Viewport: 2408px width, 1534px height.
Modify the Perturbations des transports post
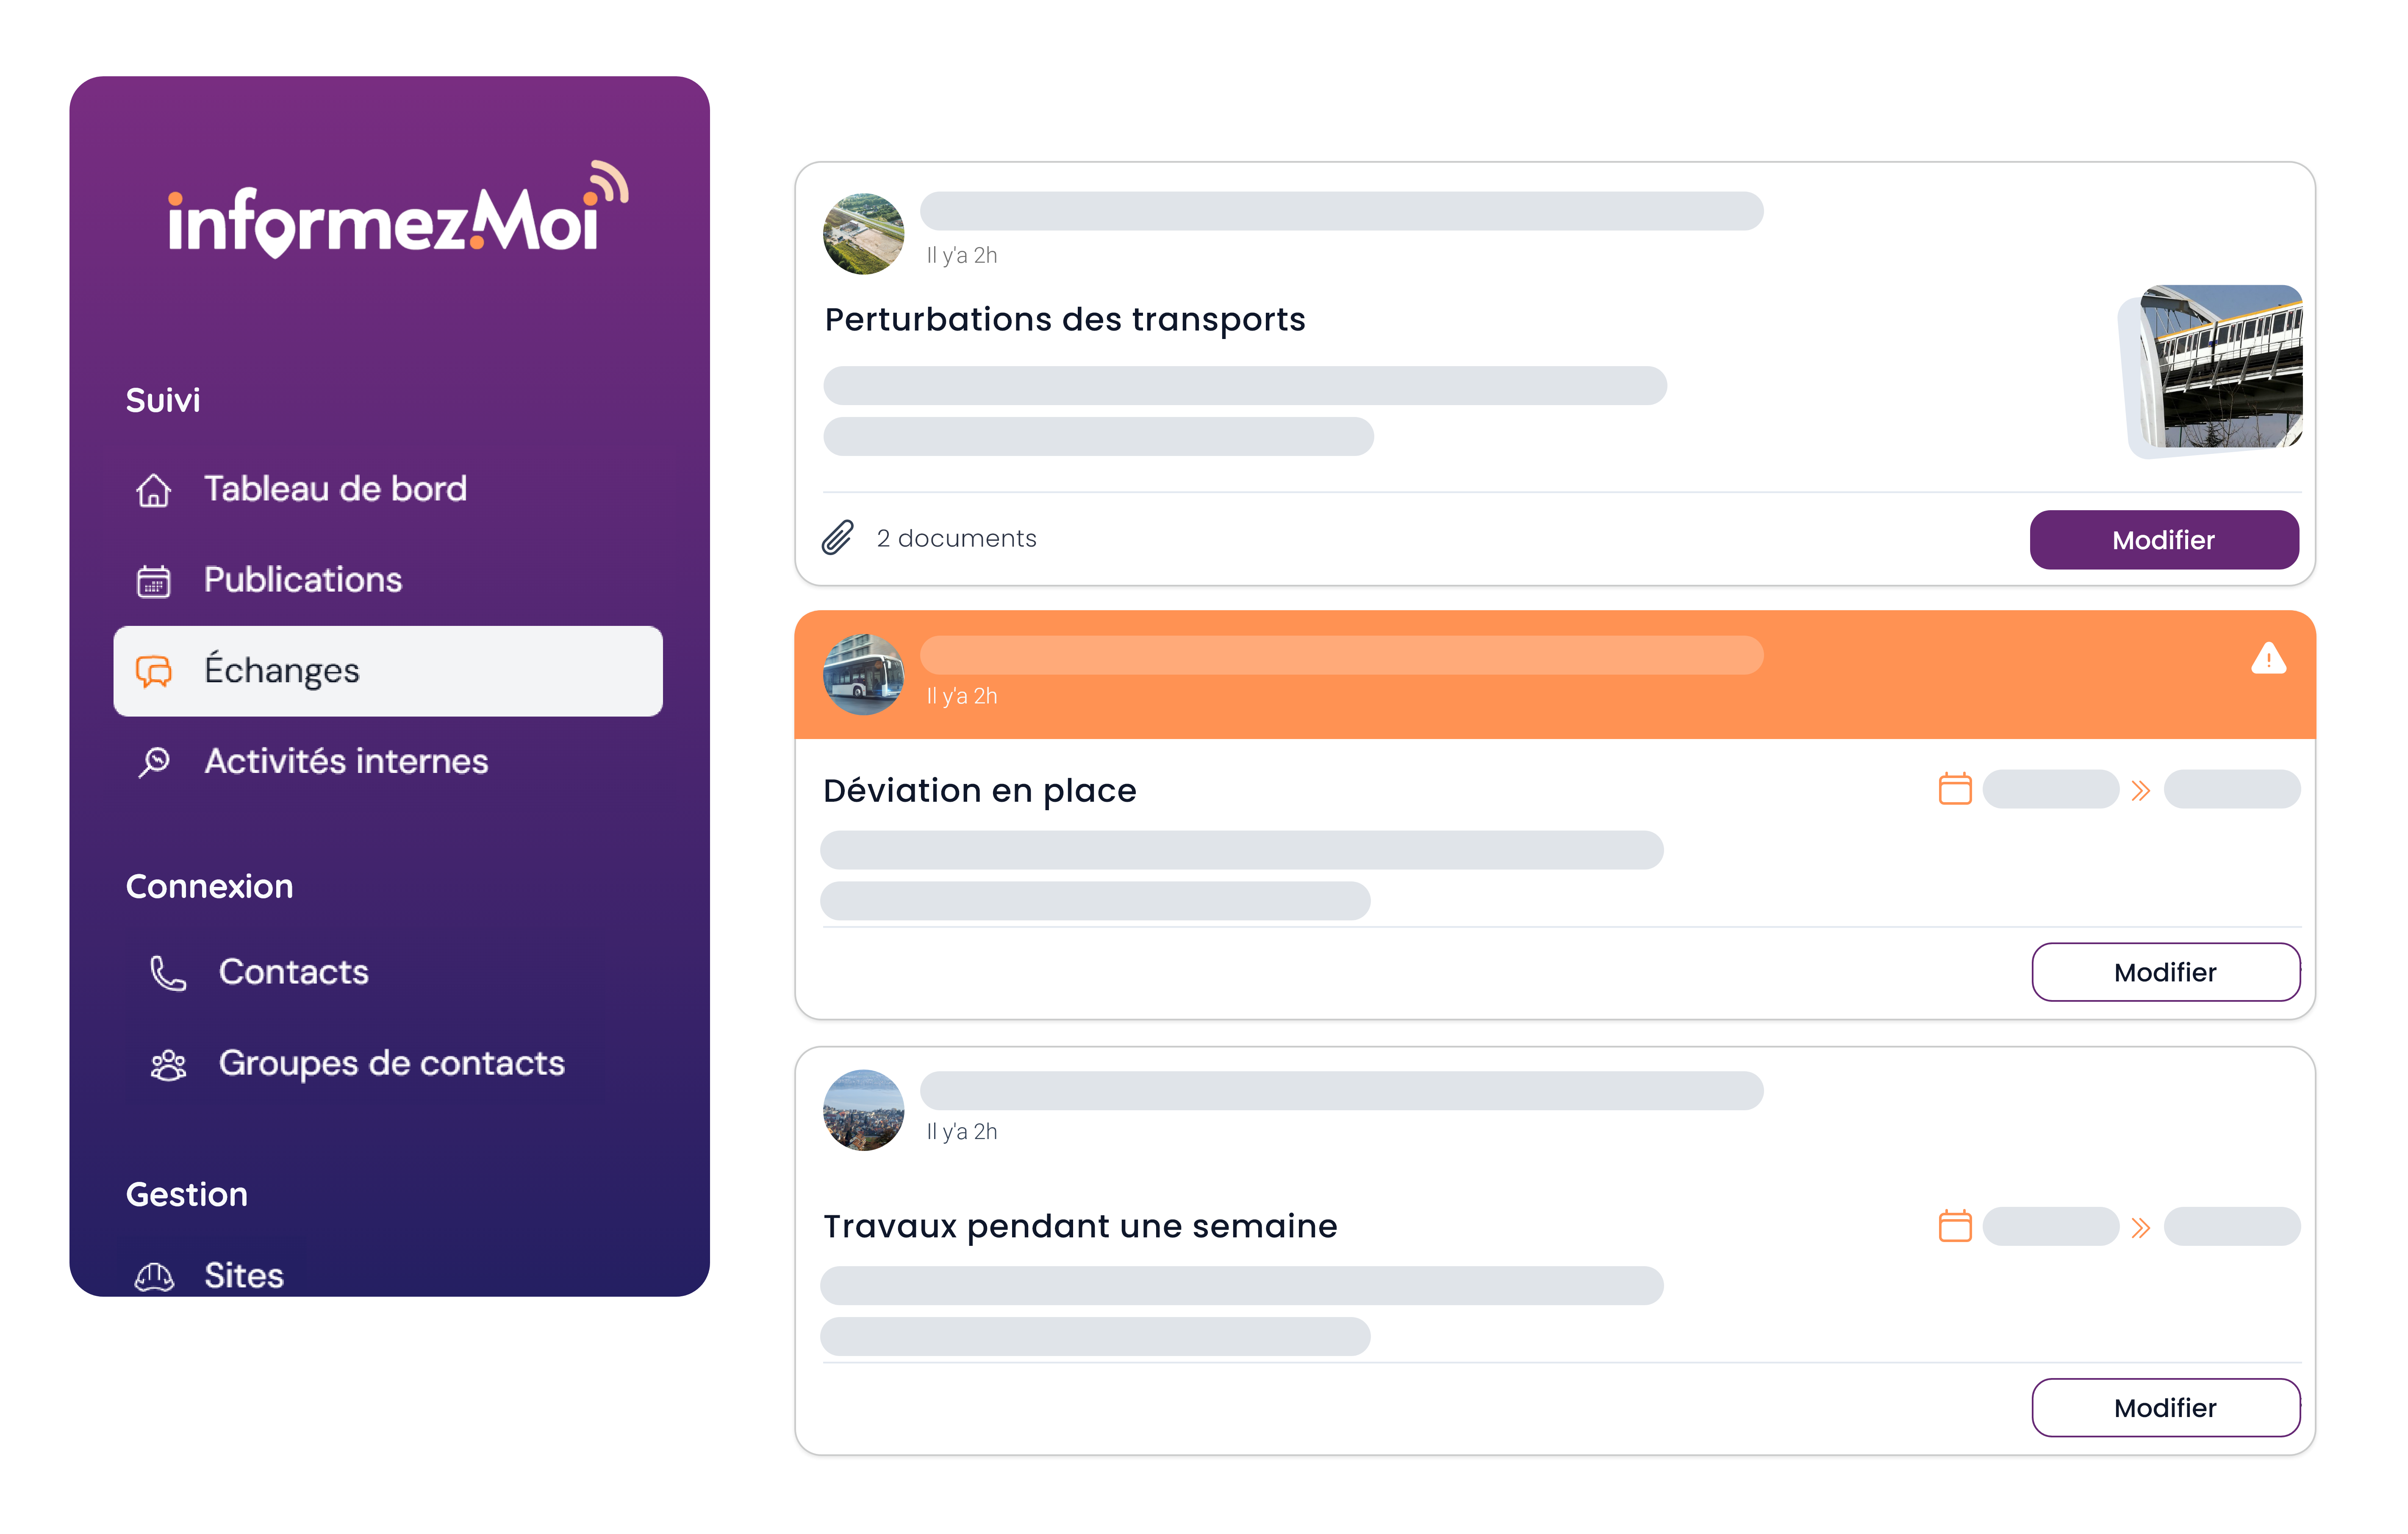tap(2163, 540)
